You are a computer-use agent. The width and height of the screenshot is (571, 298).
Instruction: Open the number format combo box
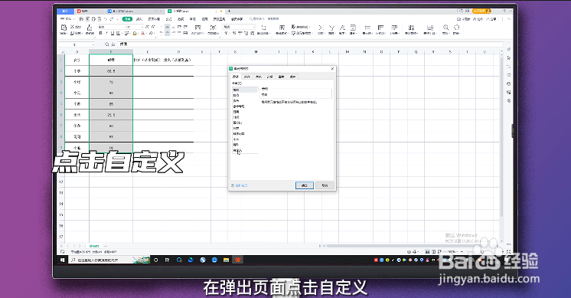tap(239, 27)
